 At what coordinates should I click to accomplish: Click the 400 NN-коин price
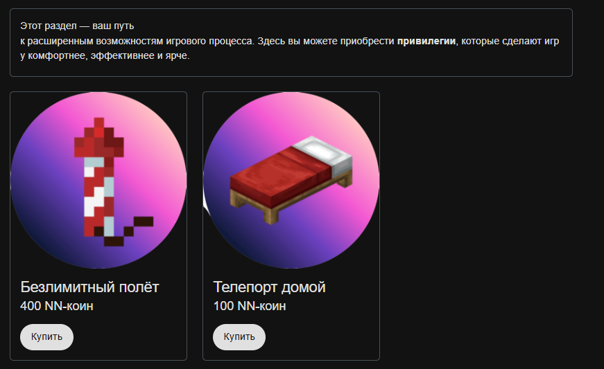[57, 306]
